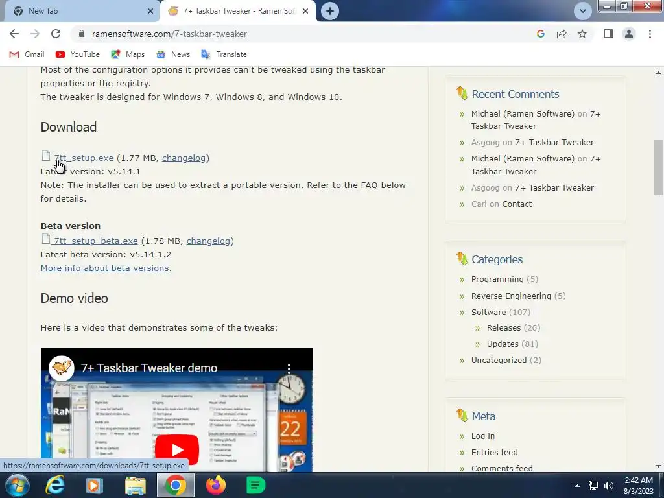Open the Translate bookmark
Viewport: 664px width, 498px height.
[224, 54]
